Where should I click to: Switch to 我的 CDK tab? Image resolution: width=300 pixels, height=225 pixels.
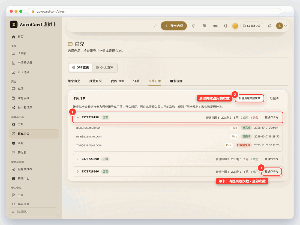click(x=118, y=81)
